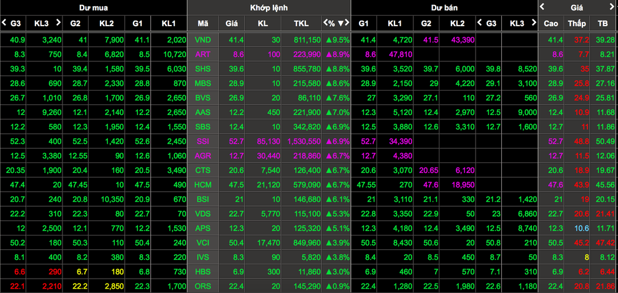Select BSI bid volume 10,350
The image size is (618, 293).
click(x=112, y=199)
